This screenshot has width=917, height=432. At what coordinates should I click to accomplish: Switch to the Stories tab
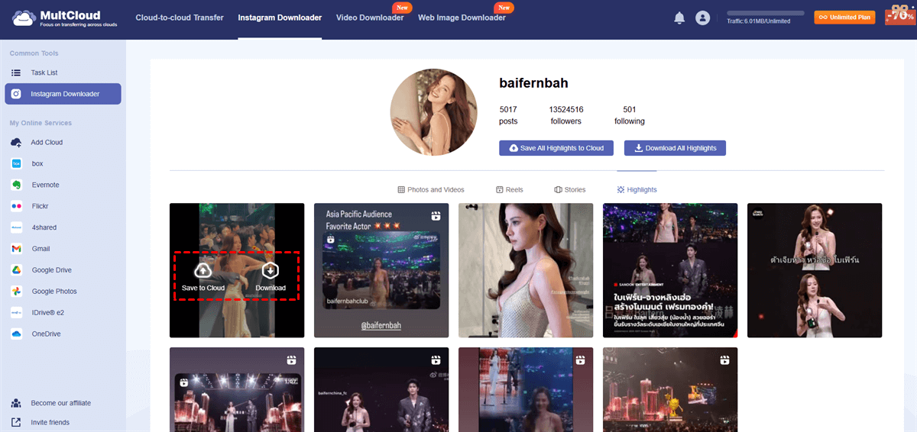570,189
